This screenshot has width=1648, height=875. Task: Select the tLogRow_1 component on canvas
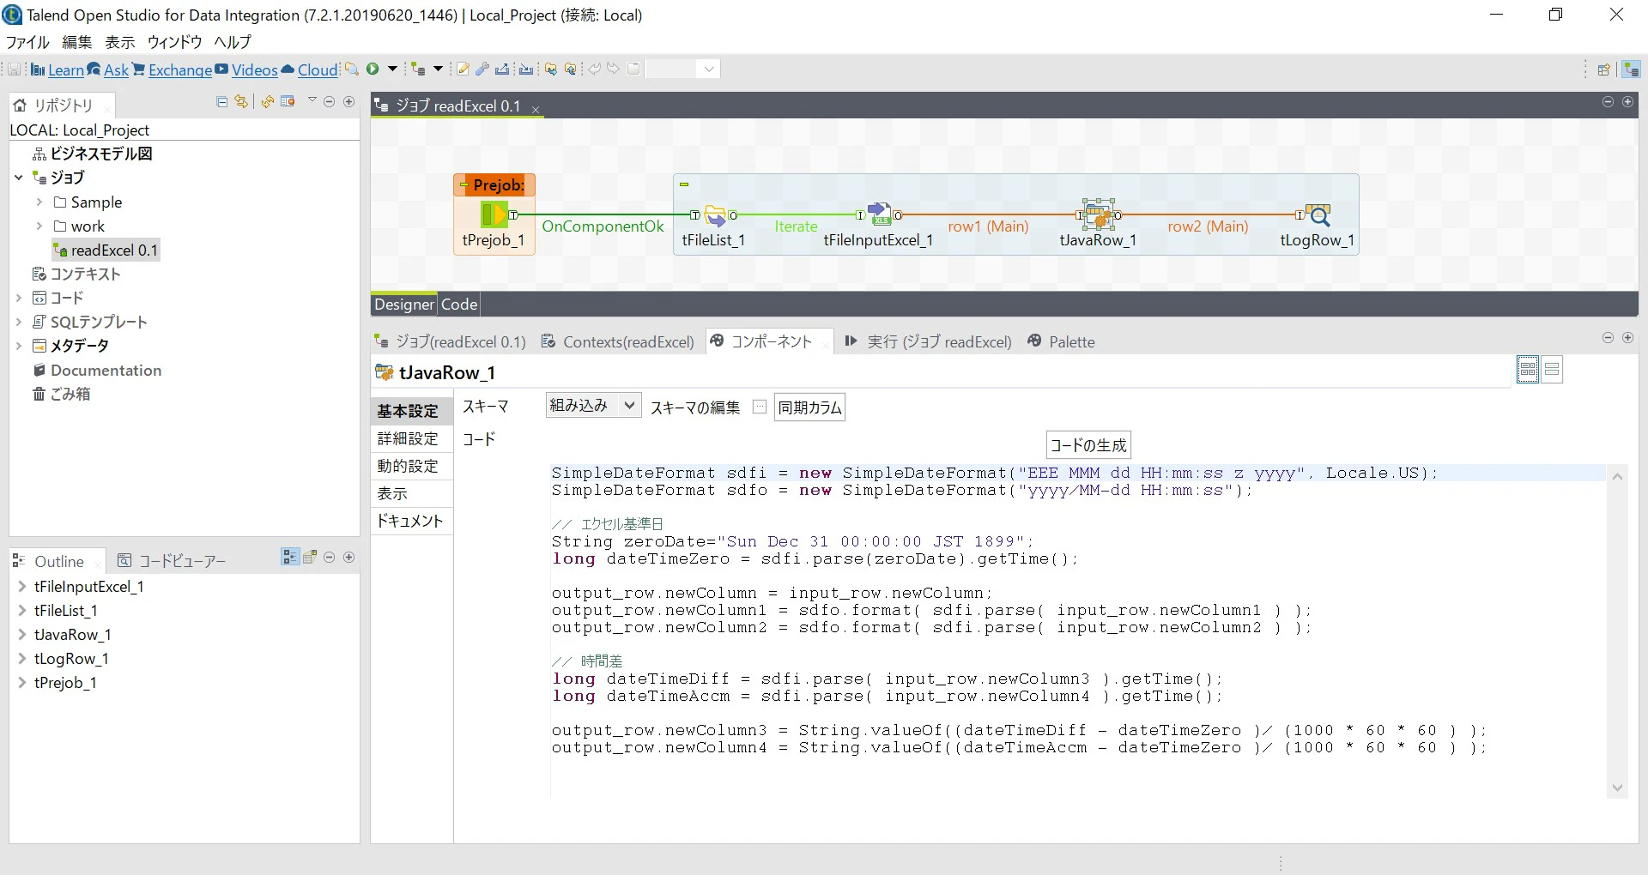coord(1318,214)
